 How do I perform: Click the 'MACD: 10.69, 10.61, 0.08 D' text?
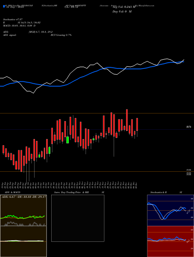[x=19, y=26]
